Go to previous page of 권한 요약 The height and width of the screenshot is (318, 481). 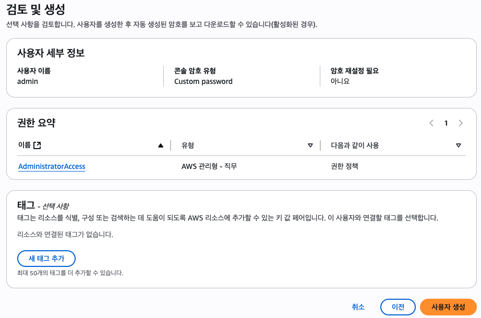tap(431, 123)
